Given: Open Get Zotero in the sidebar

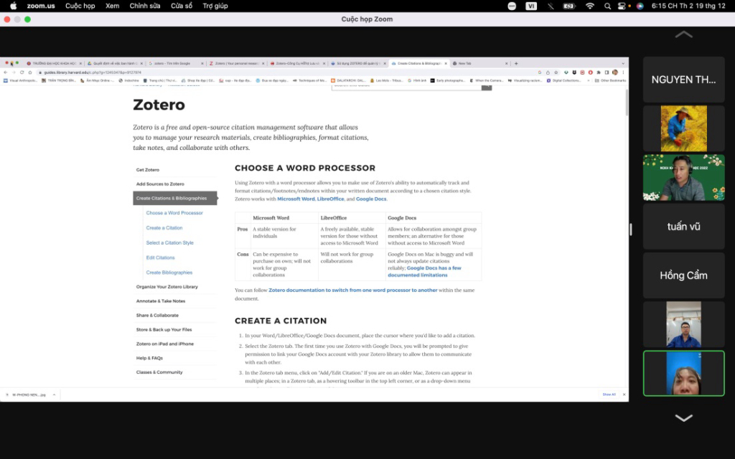Looking at the screenshot, I should point(148,169).
